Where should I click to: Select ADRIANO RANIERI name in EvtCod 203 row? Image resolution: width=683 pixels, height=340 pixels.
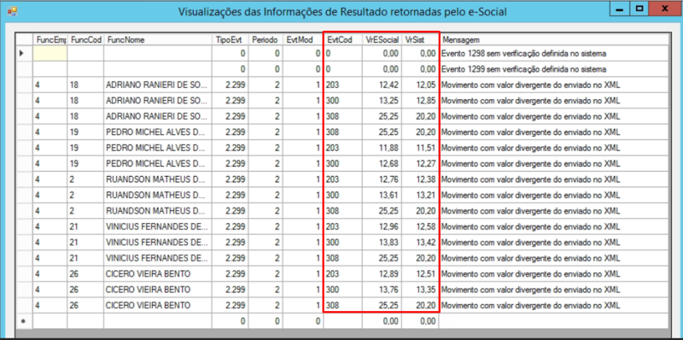point(157,85)
